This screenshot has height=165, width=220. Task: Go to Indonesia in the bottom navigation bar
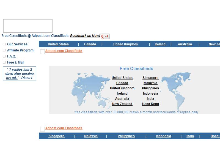163,136
